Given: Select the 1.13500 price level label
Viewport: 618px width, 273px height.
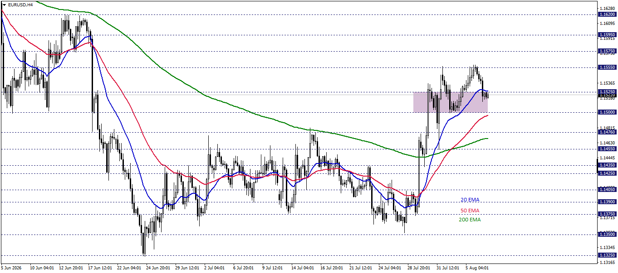Looking at the screenshot, I should pos(607,234).
